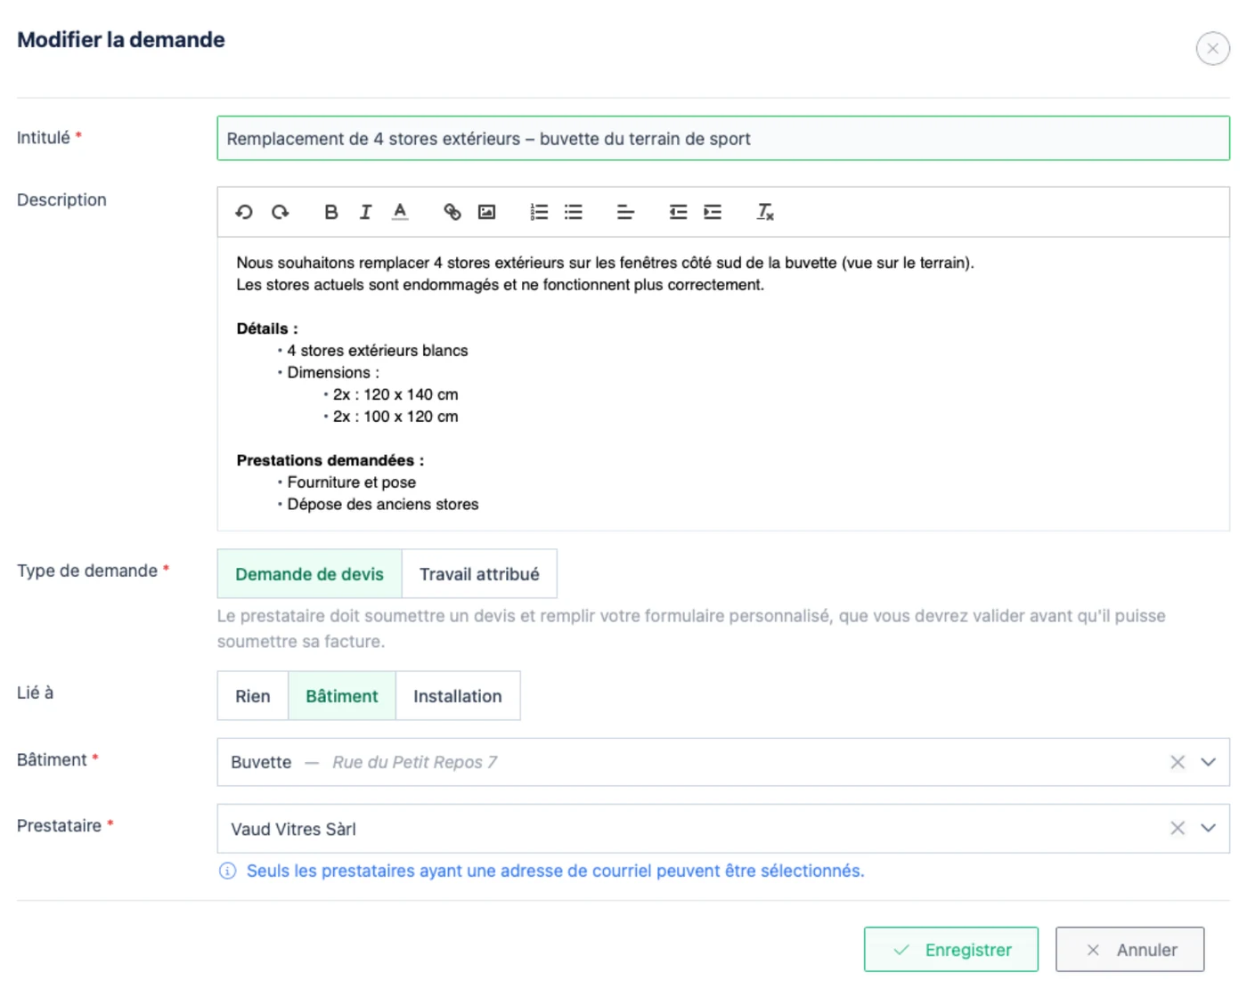Apply numbered list formatting

pos(539,212)
